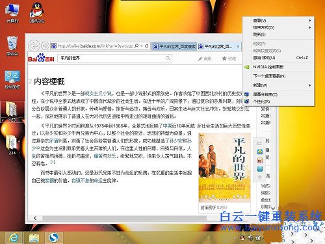The image size is (325, 244).
Task: Open the Recycle Bin desktop icon
Action: click(12, 46)
